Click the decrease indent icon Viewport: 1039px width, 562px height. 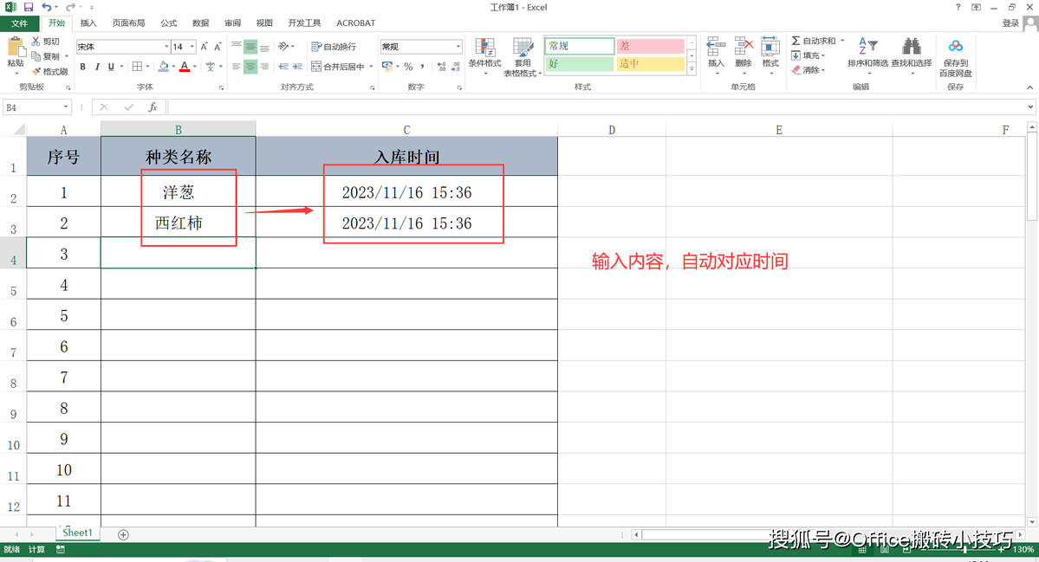click(x=283, y=66)
